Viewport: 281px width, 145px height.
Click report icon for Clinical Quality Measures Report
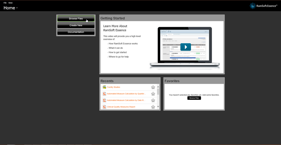click(x=104, y=107)
